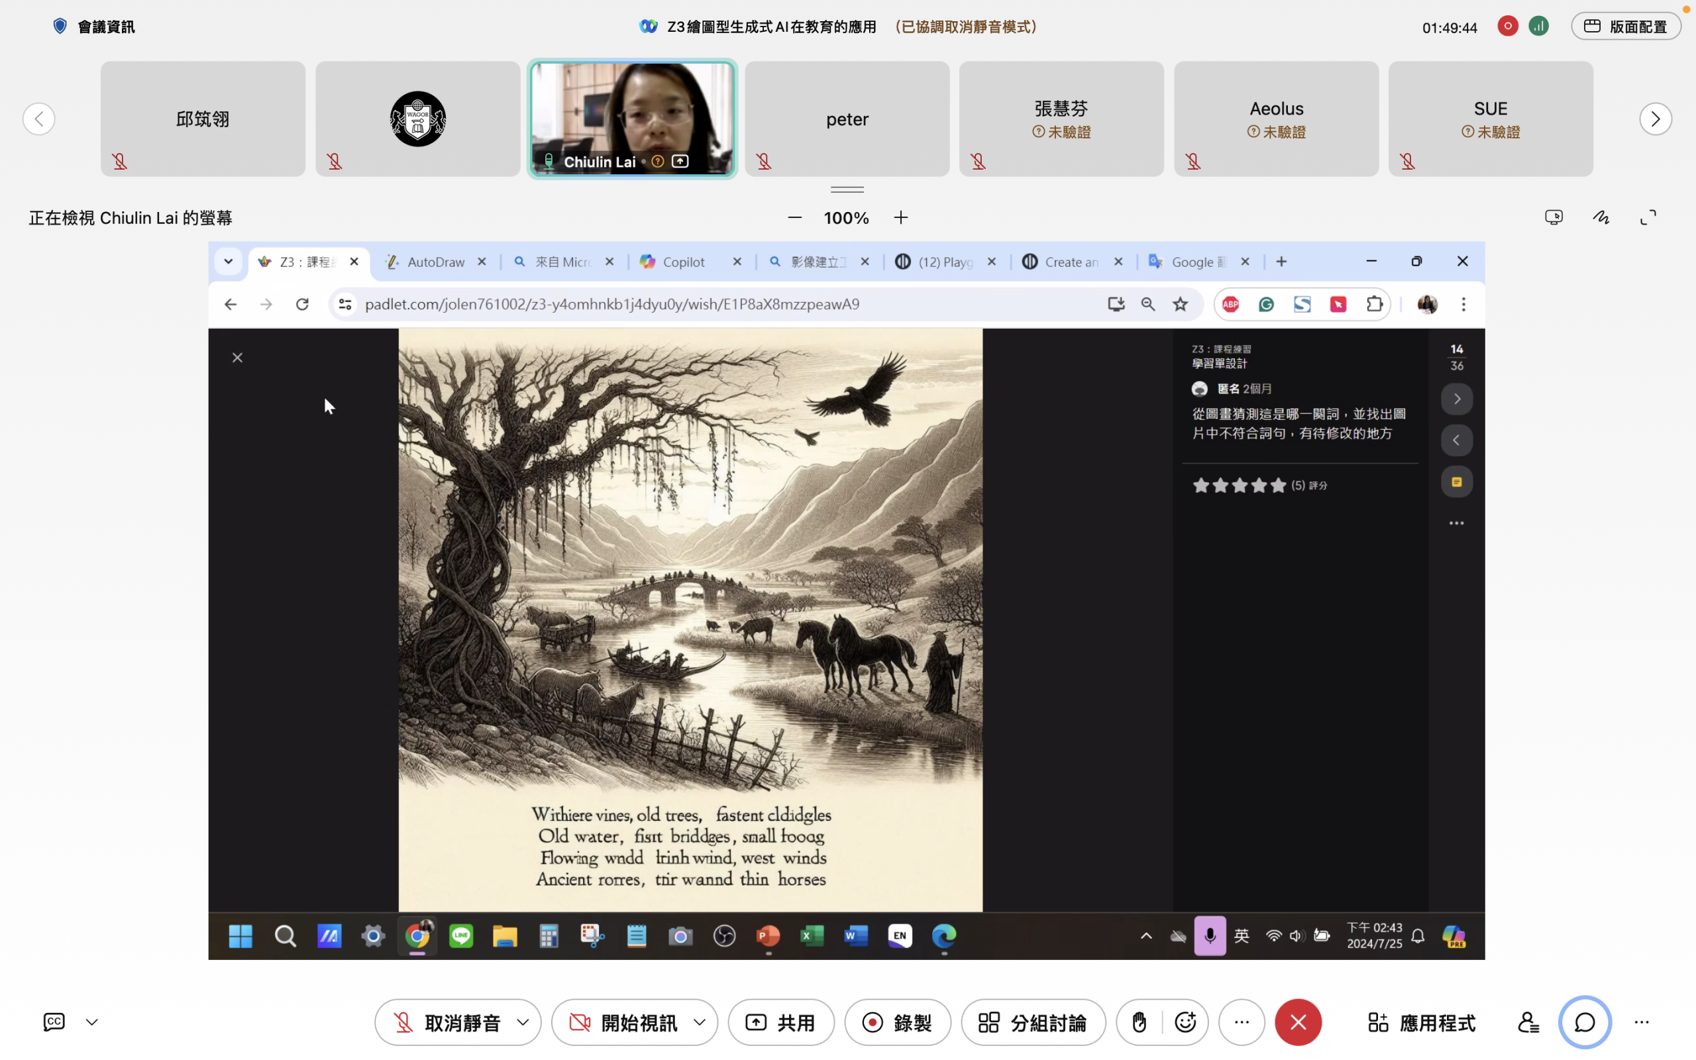The height and width of the screenshot is (1060, 1696).
Task: Select Chiulin Lai's video thumbnail
Action: tap(632, 119)
